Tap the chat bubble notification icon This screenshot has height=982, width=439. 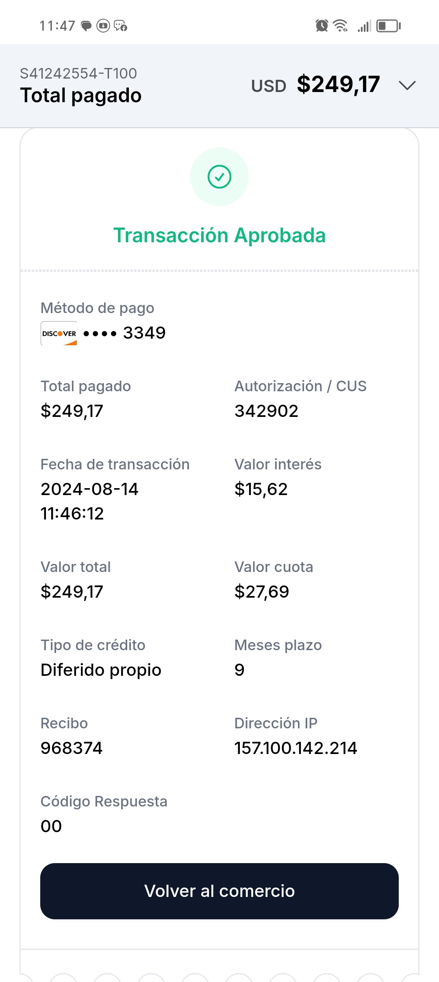click(86, 26)
